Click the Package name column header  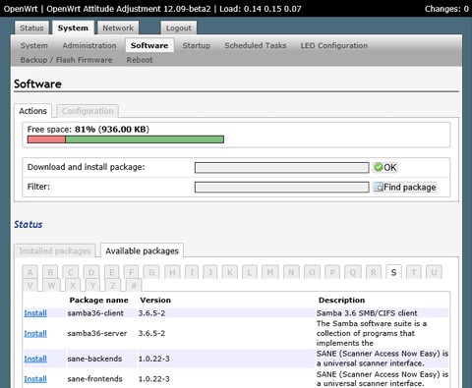[98, 300]
